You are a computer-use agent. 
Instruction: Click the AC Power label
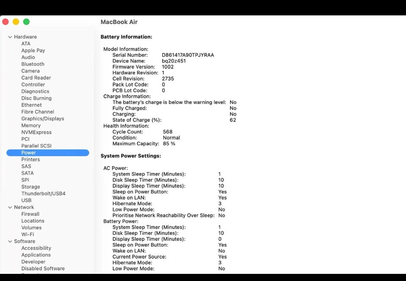coord(115,168)
